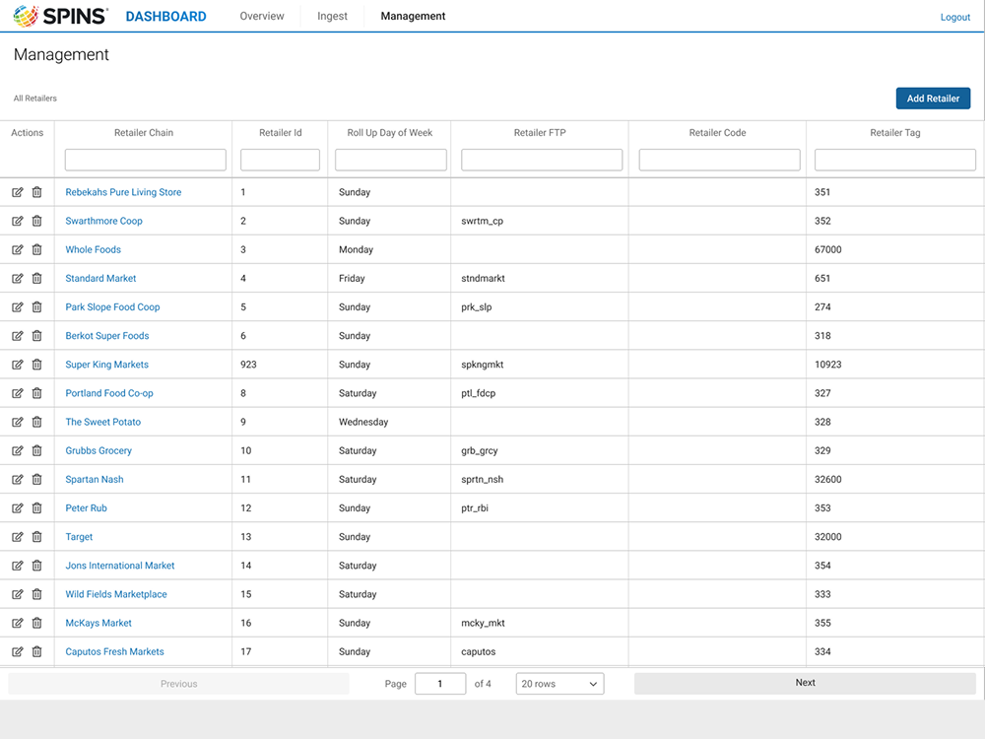Image resolution: width=985 pixels, height=739 pixels.
Task: Click the Logout link
Action: [x=954, y=18]
